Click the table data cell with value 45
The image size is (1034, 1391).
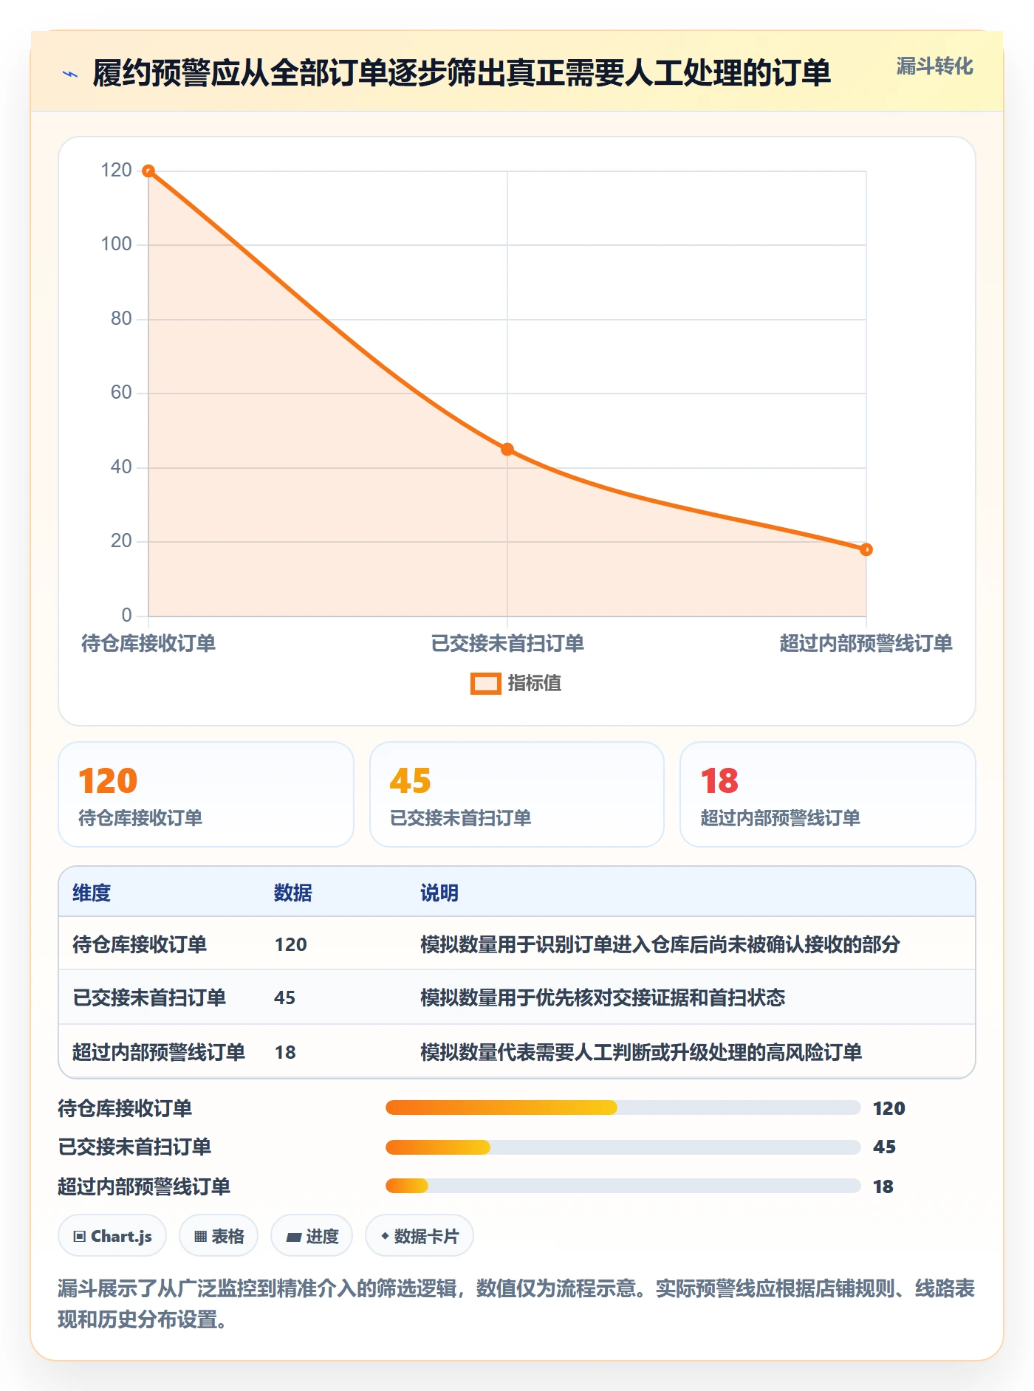pos(285,998)
